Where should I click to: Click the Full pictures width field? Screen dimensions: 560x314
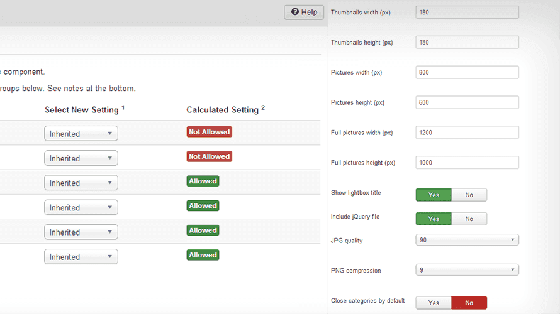[x=467, y=133]
